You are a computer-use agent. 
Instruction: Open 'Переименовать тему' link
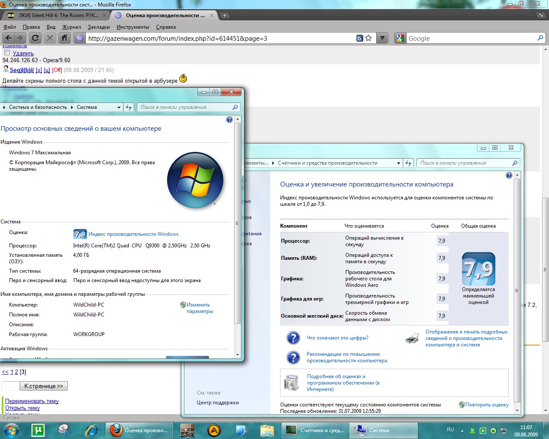32,401
